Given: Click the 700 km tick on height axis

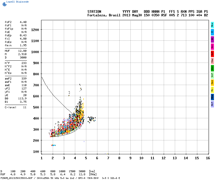Looking at the screenshot, I should coord(36,85).
